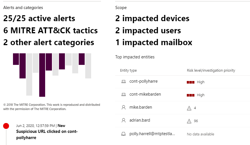Click the Risk level/investigation priority column header
Image resolution: width=250 pixels, height=145 pixels.
click(x=211, y=71)
